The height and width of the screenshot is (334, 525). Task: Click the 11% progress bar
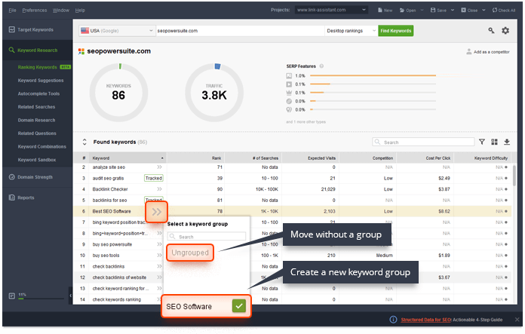click(x=41, y=299)
